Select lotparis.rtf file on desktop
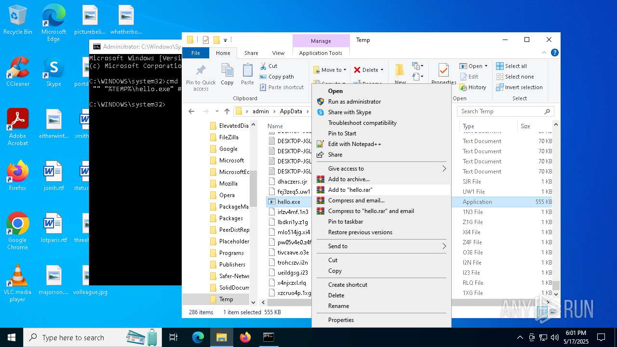Image resolution: width=617 pixels, height=347 pixels. click(54, 228)
